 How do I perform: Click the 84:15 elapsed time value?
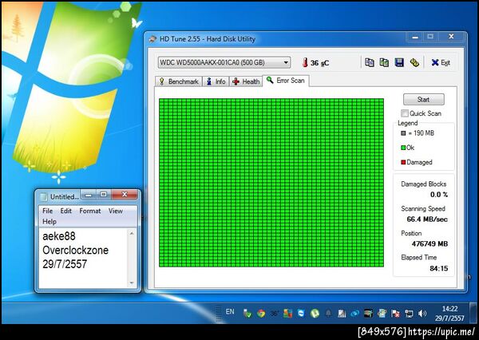(x=438, y=268)
